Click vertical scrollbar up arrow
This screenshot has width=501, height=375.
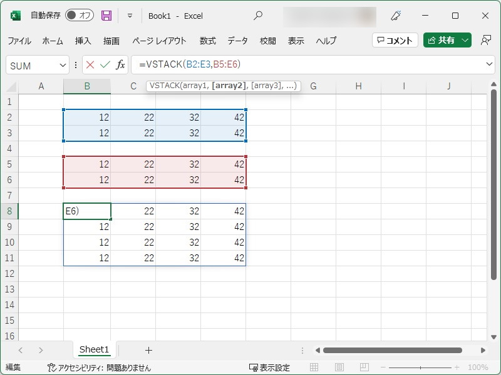pyautogui.click(x=493, y=84)
